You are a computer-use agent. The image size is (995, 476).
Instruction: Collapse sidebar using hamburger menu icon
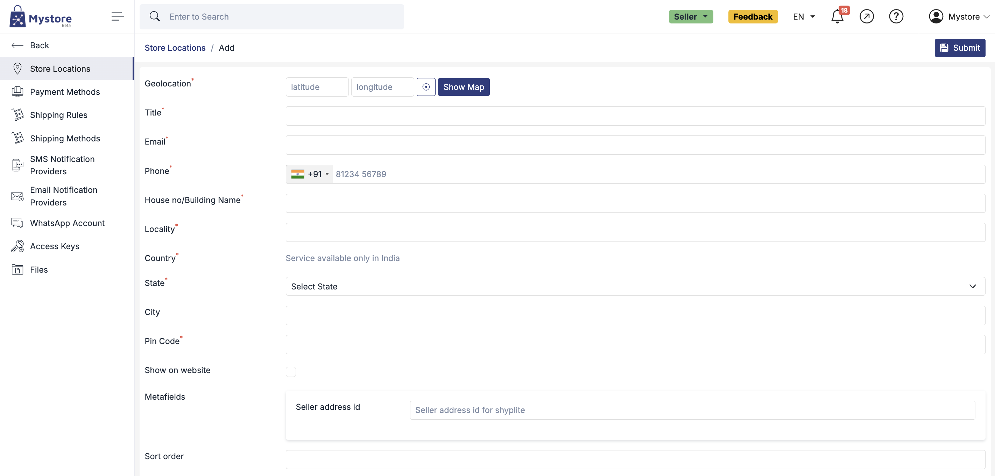tap(118, 16)
